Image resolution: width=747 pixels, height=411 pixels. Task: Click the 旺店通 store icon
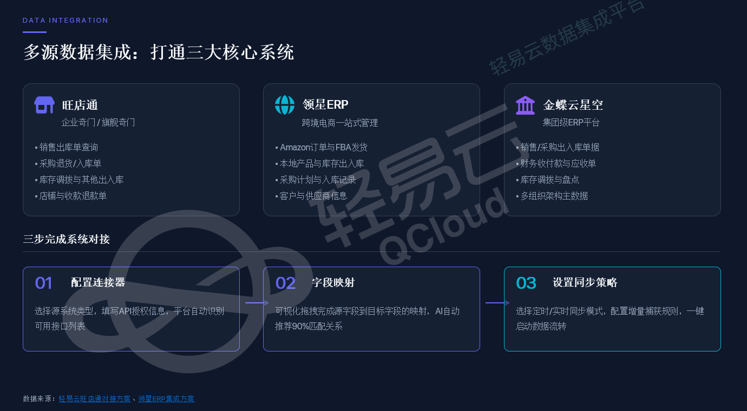coord(44,105)
